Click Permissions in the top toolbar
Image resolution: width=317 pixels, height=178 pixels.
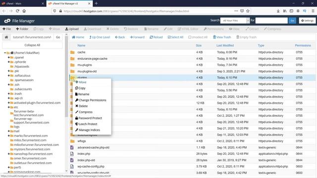pyautogui.click(x=213, y=29)
